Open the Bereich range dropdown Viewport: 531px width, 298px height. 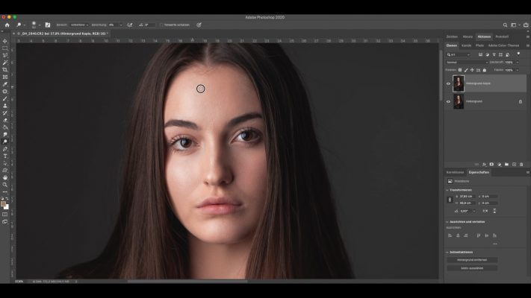click(78, 25)
